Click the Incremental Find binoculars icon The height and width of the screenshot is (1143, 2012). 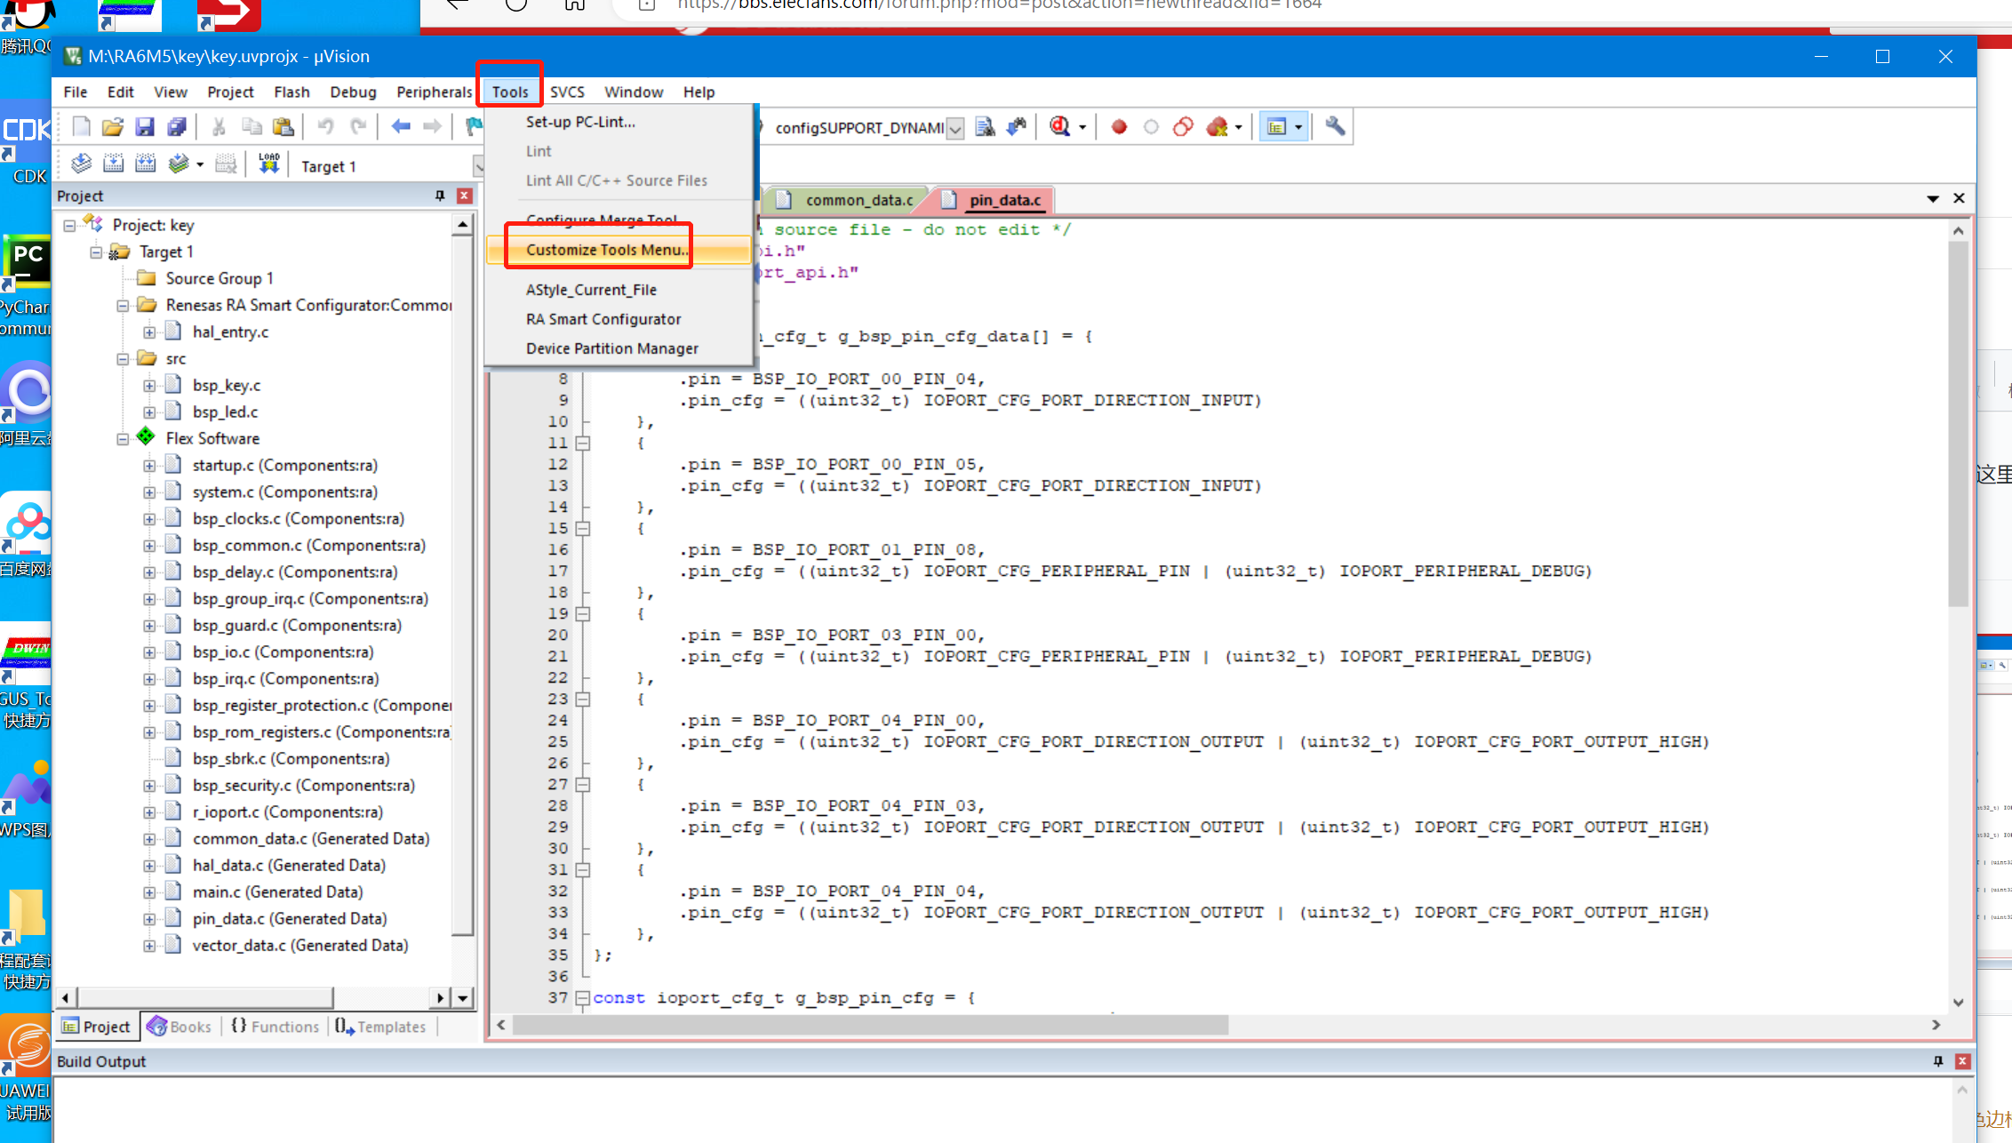tap(1017, 127)
